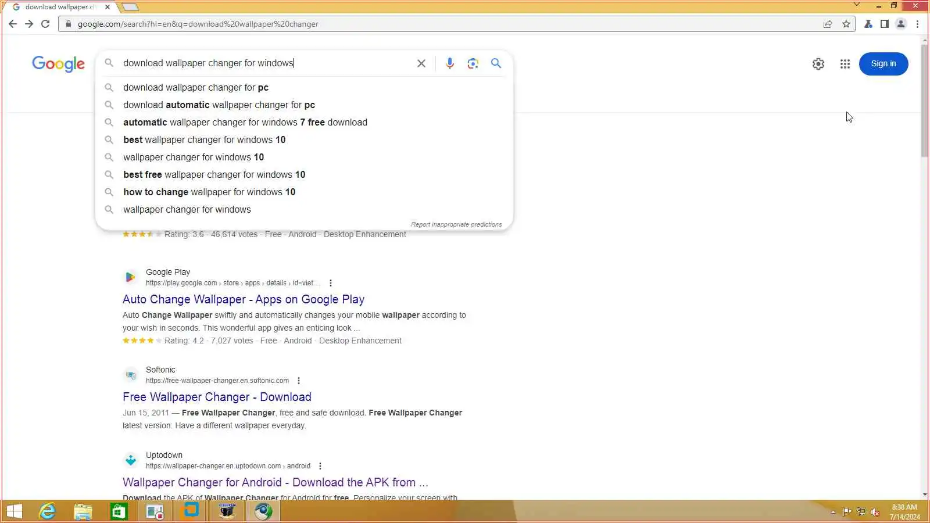Reload the current Google search page
The width and height of the screenshot is (930, 523).
tap(45, 24)
